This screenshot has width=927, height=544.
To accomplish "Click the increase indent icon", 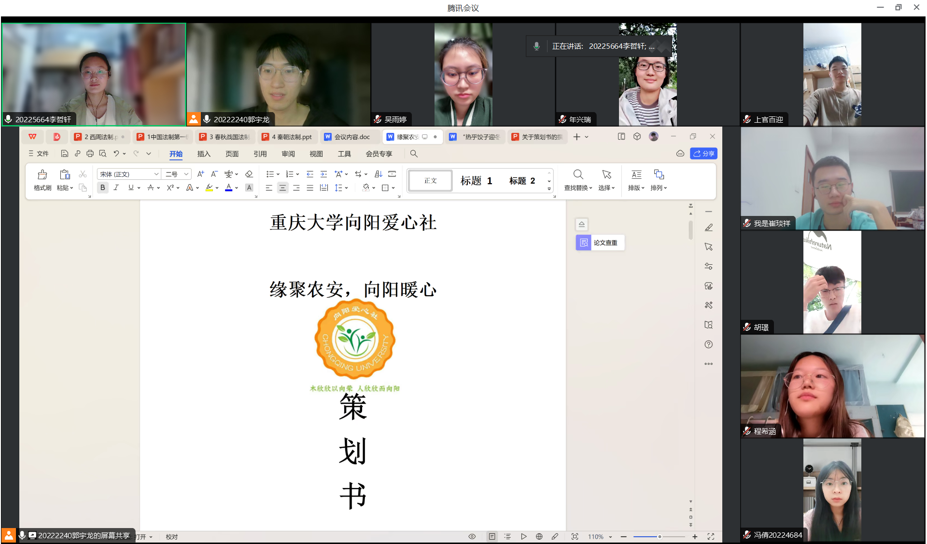I will click(x=323, y=174).
